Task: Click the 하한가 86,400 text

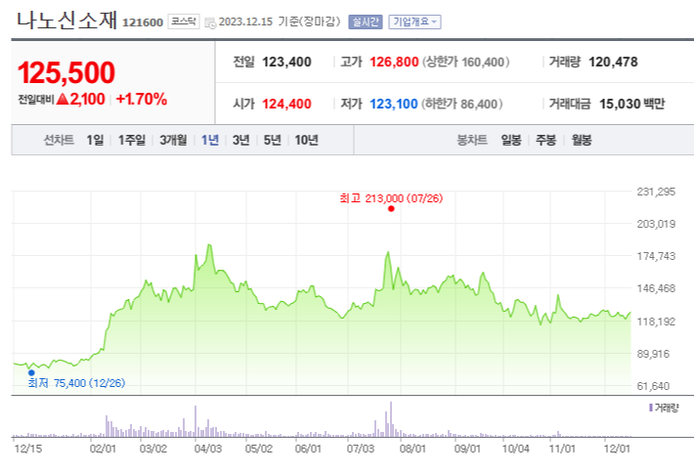Action: pos(461,104)
